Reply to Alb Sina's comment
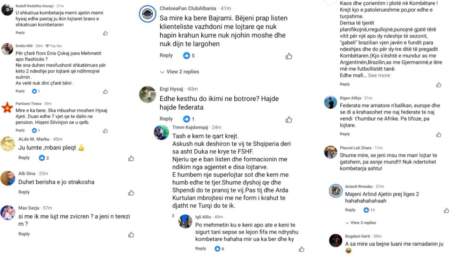Image resolution: width=461 pixels, height=259 pixels. [x=24, y=192]
